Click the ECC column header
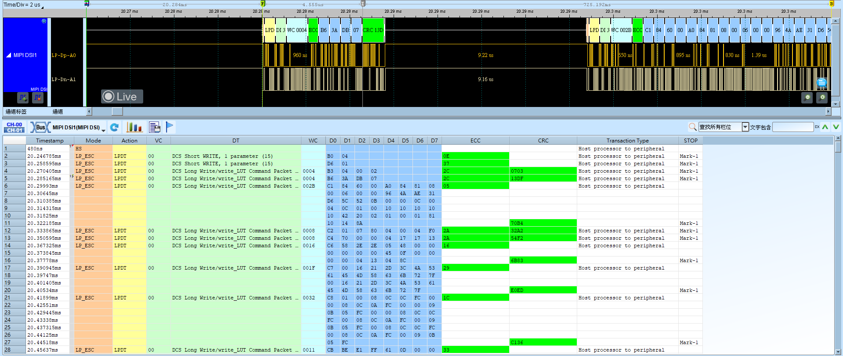The height and width of the screenshot is (356, 843). [x=475, y=141]
